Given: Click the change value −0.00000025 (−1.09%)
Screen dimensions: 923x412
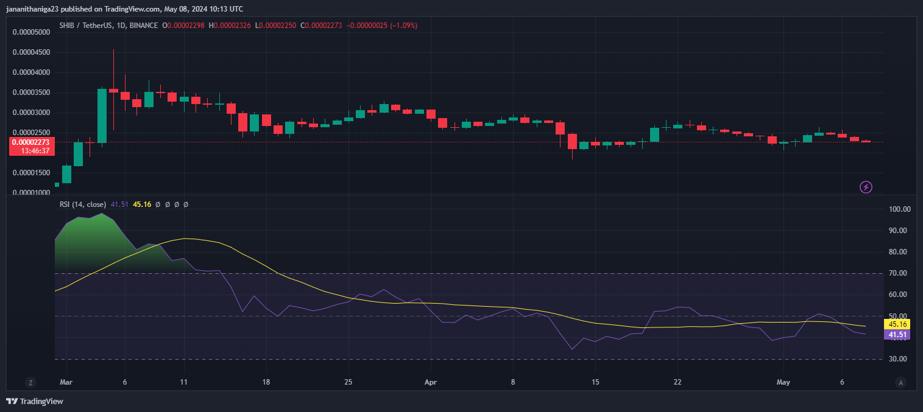Looking at the screenshot, I should pos(383,26).
